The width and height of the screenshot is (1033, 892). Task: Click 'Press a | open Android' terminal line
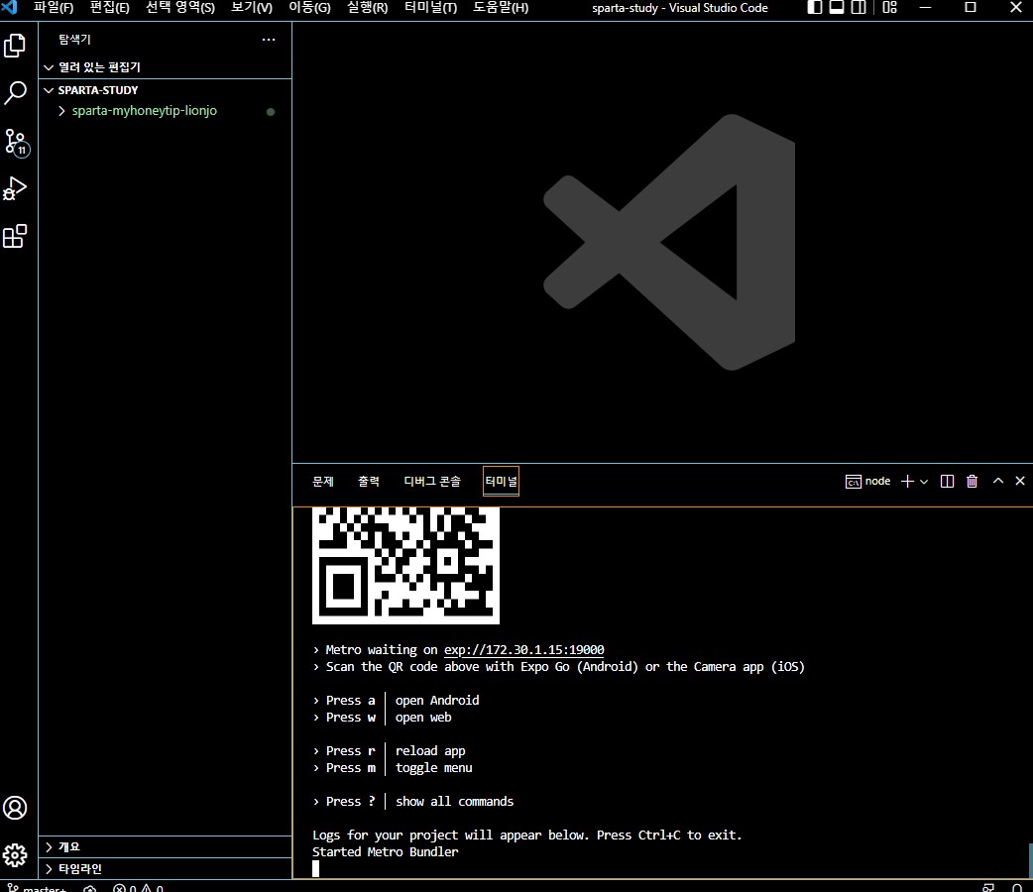pyautogui.click(x=397, y=701)
